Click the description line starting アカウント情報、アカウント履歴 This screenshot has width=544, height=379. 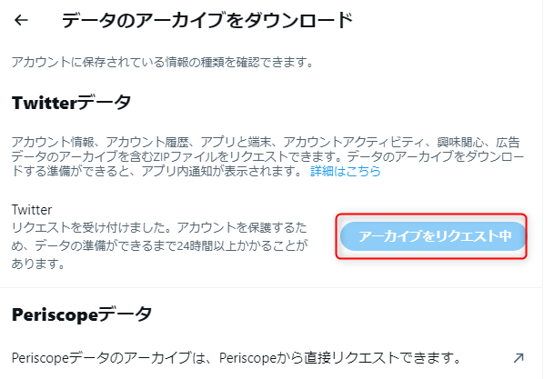point(266,142)
